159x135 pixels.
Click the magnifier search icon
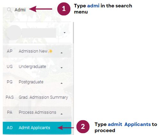pos(9,10)
